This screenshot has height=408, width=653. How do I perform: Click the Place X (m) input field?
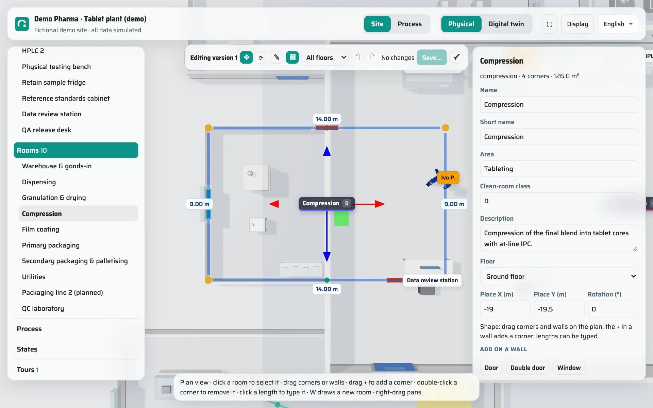click(505, 309)
